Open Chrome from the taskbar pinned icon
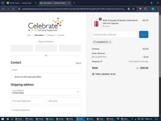The image size is (161, 121). point(8,119)
